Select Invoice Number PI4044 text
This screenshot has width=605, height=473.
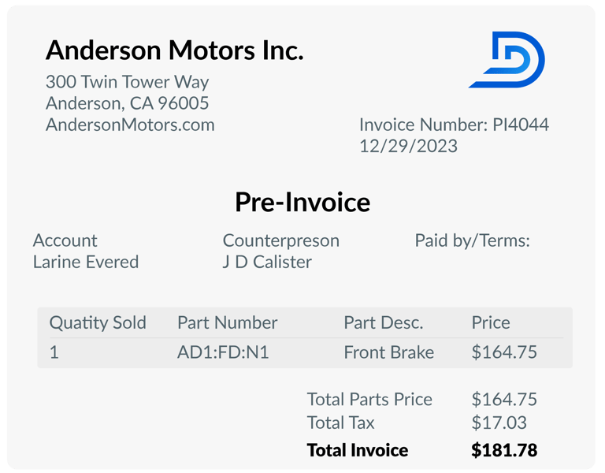click(454, 125)
